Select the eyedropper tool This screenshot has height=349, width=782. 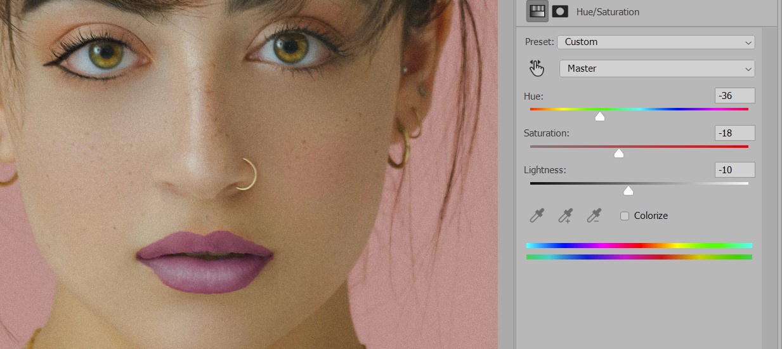[x=537, y=216]
